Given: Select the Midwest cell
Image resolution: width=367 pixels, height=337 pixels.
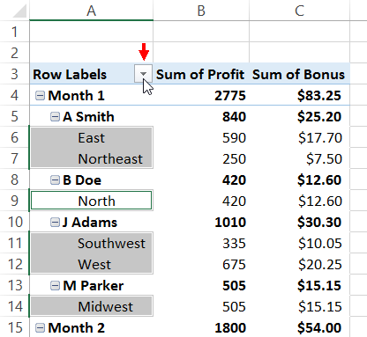Looking at the screenshot, I should coord(92,306).
